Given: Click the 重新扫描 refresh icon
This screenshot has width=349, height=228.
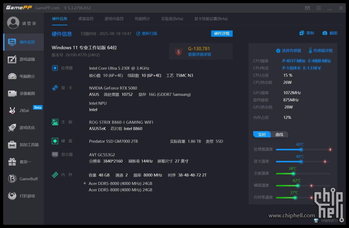Looking at the screenshot, I should pos(138,33).
